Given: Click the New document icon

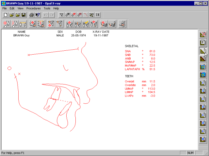Looking at the screenshot, I should coord(6,15).
